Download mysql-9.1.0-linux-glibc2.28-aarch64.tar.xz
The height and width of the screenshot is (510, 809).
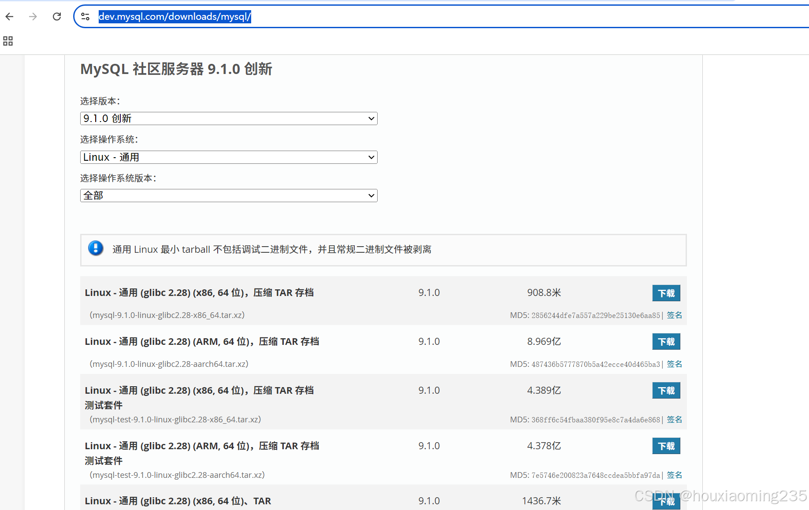pyautogui.click(x=666, y=342)
